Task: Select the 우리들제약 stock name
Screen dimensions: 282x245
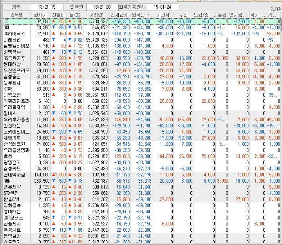Action: coord(14,107)
